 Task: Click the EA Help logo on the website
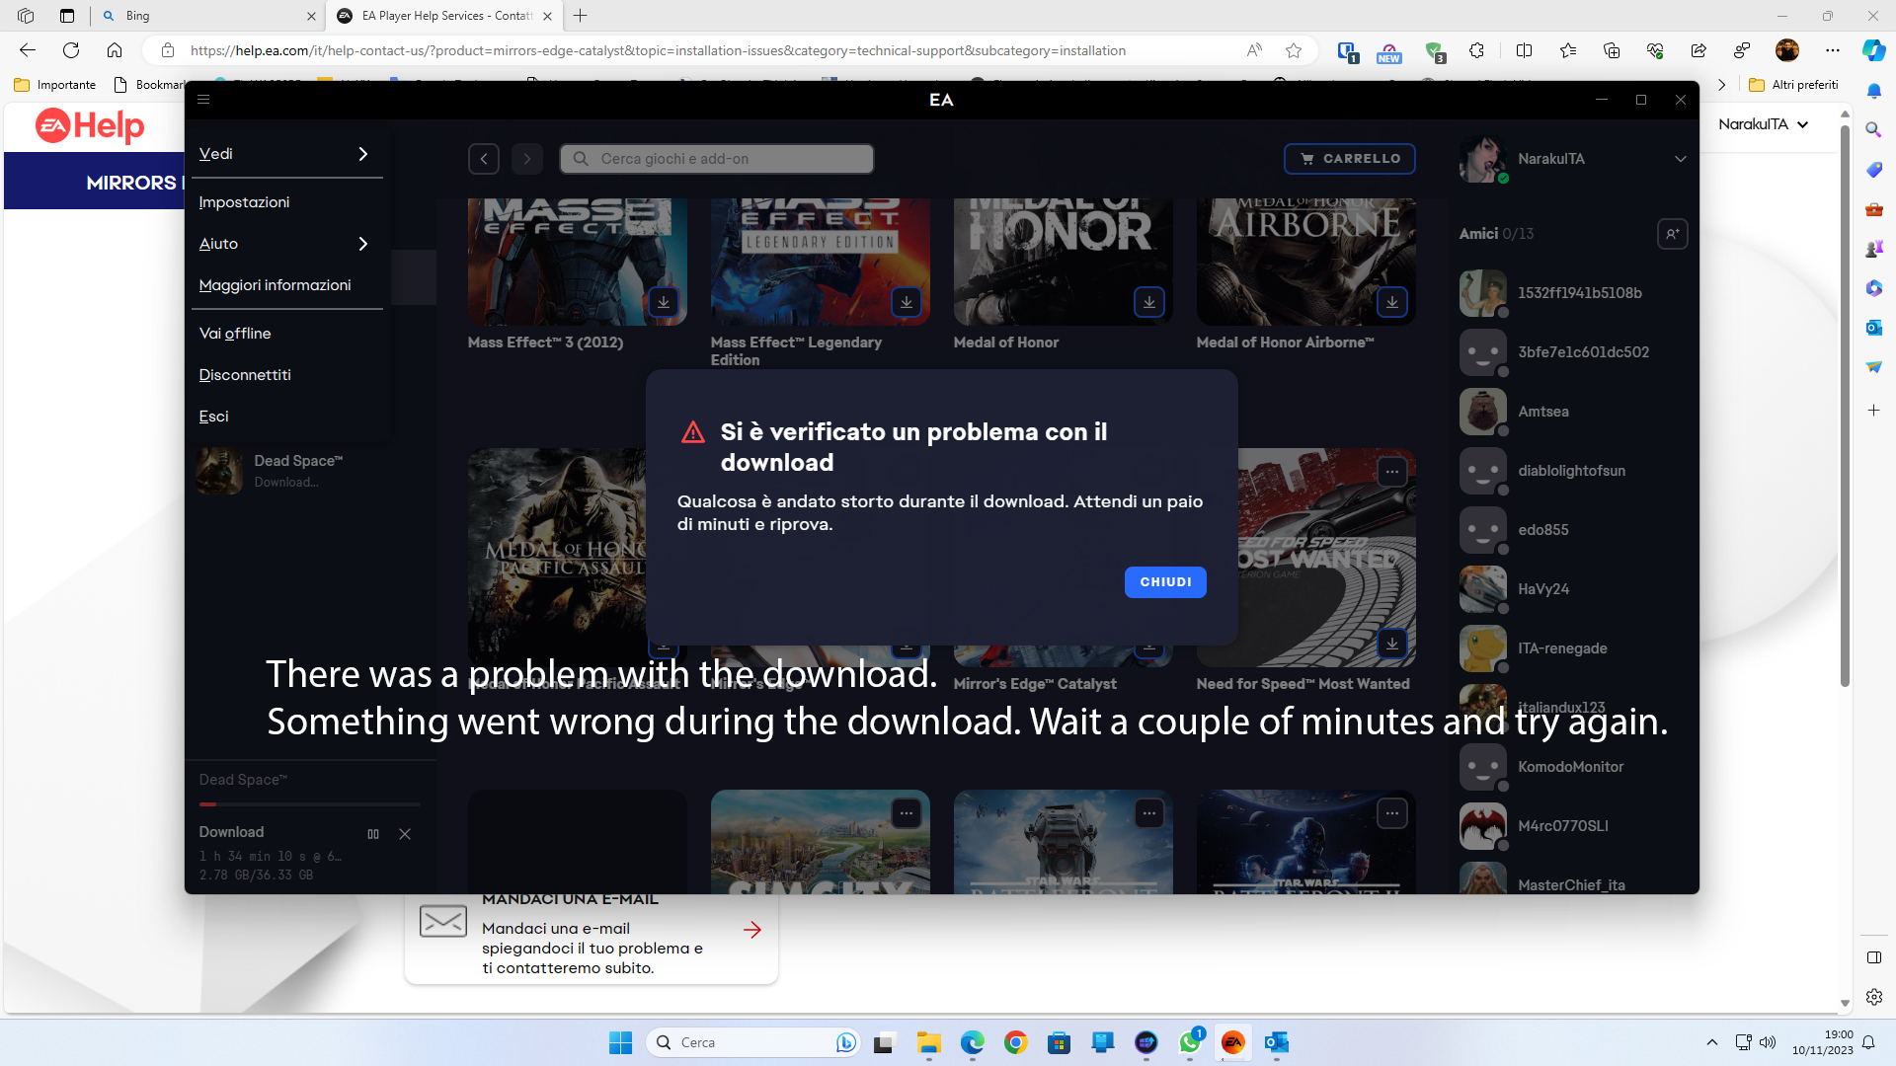[90, 126]
